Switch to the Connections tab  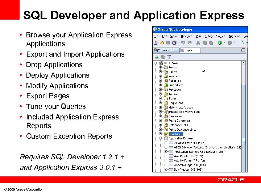coord(166,50)
